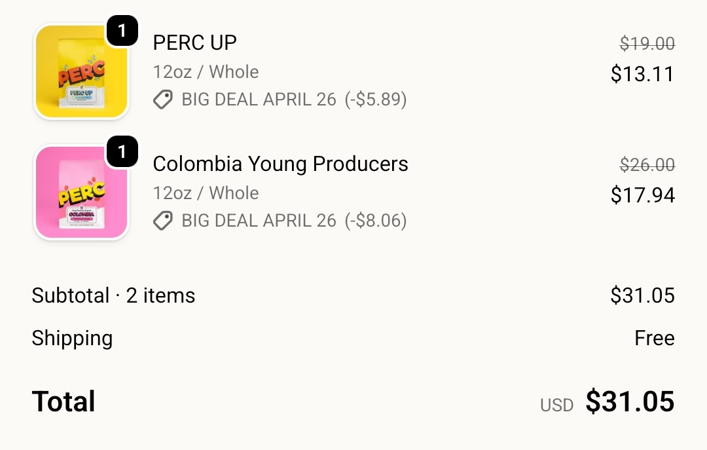707x450 pixels.
Task: Click the Subtotal · 2 items label
Action: pyautogui.click(x=113, y=295)
